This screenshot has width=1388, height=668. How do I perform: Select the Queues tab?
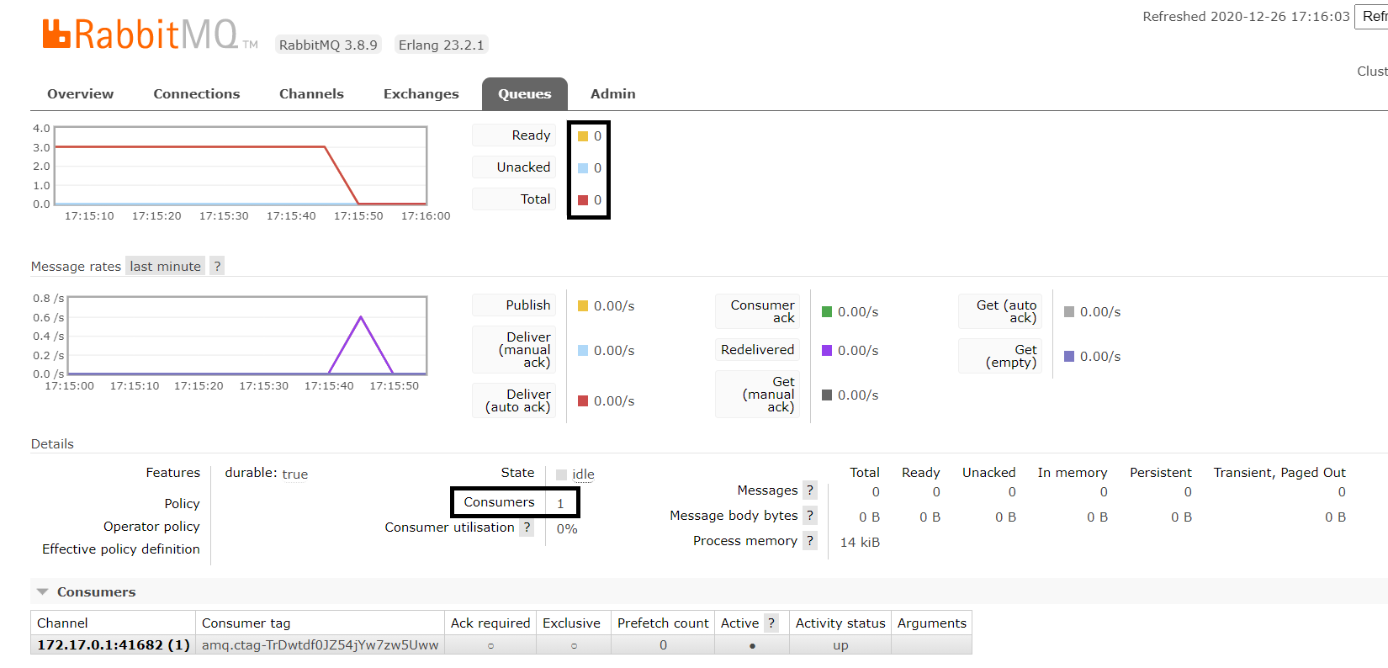[525, 93]
